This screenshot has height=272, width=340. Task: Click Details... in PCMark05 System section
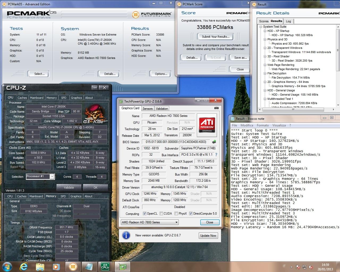point(110,74)
